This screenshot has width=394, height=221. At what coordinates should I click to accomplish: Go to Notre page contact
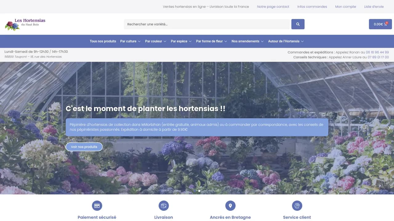tap(273, 7)
